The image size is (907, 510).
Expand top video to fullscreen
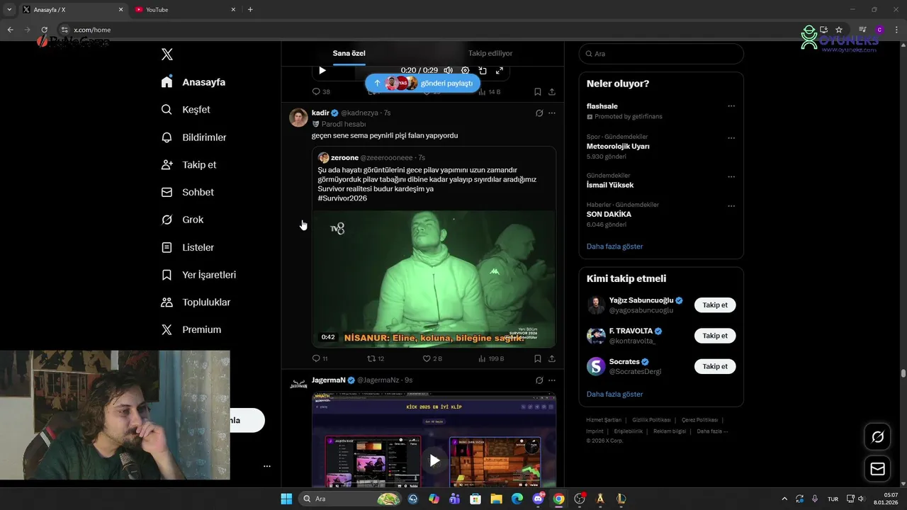click(x=500, y=70)
